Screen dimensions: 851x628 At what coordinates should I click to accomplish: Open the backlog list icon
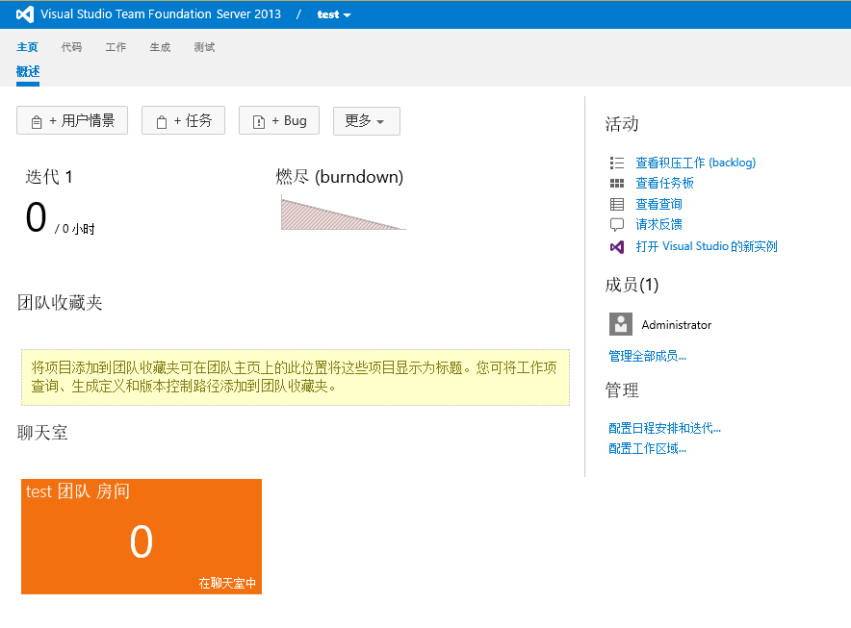(616, 163)
